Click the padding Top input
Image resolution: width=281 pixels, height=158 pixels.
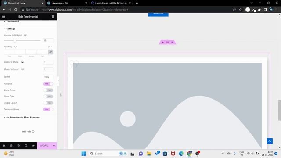pyautogui.click(x=9, y=52)
